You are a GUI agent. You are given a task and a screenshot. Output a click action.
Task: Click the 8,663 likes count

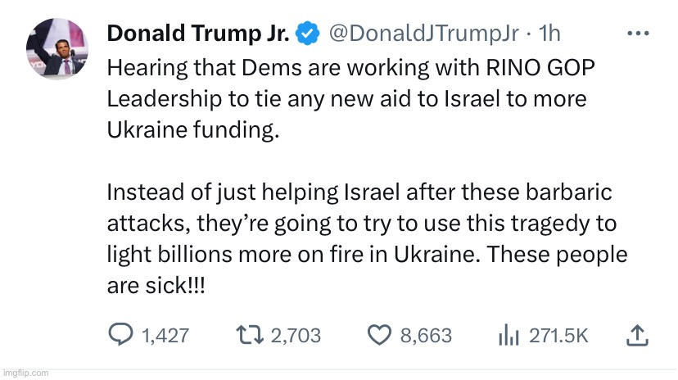(426, 335)
